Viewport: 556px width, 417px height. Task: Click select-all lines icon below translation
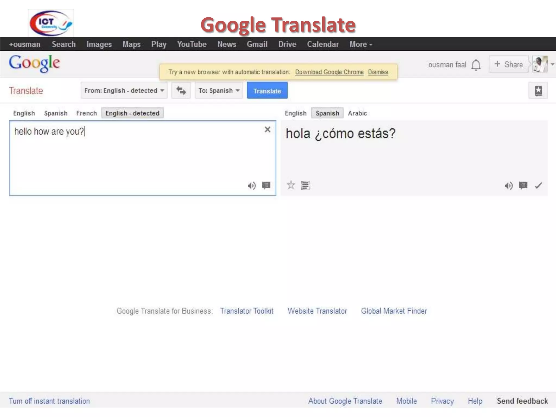tap(305, 185)
